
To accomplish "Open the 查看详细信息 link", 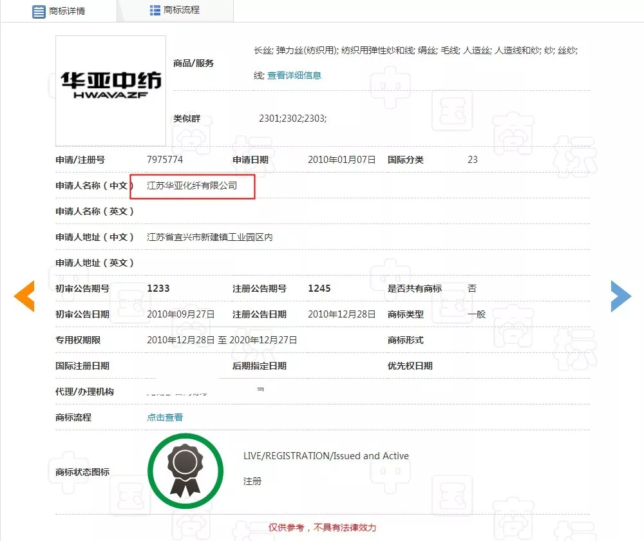I will (x=294, y=75).
